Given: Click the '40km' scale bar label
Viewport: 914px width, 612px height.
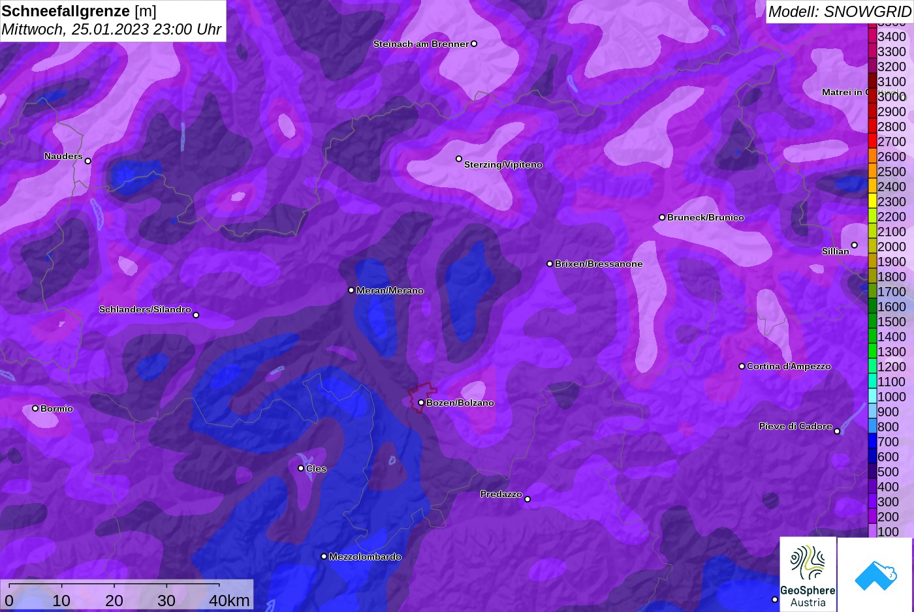Looking at the screenshot, I should [x=229, y=600].
